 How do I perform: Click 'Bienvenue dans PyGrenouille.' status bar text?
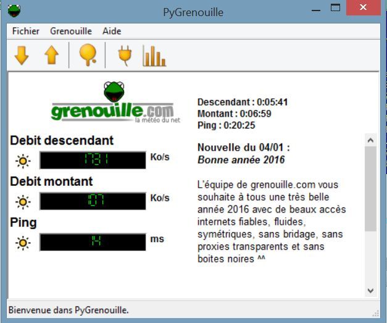point(69,310)
